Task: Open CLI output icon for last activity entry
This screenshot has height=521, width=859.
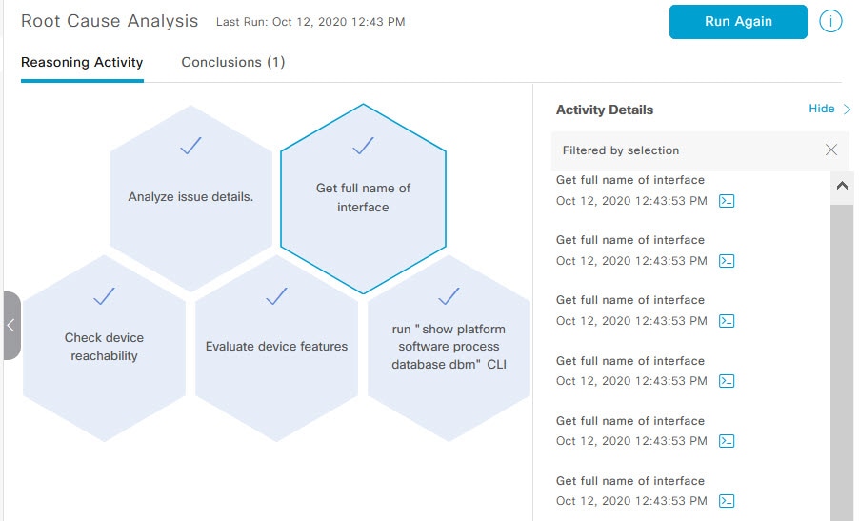Action: [727, 501]
